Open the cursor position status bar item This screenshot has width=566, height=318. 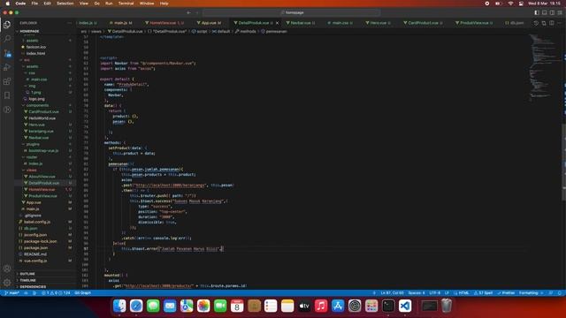(392, 293)
